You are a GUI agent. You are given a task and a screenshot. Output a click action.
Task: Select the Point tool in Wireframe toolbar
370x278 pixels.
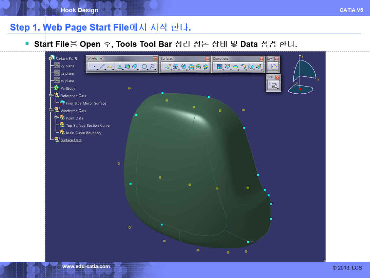click(x=94, y=67)
